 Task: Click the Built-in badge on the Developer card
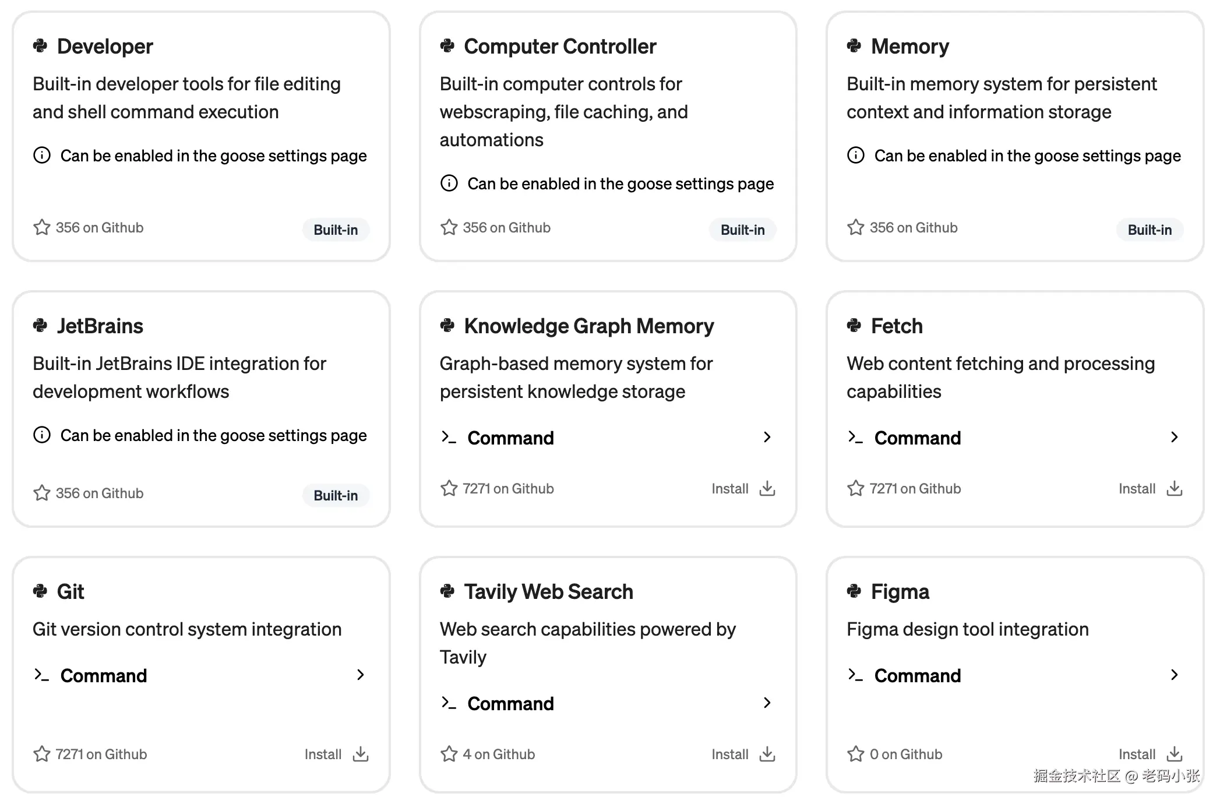[x=336, y=230]
